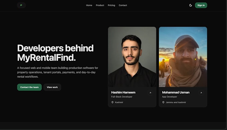Viewport: 227px width, 130px height.
Task: Select Hashim Hameem's portrait photo
Action: tap(132, 57)
